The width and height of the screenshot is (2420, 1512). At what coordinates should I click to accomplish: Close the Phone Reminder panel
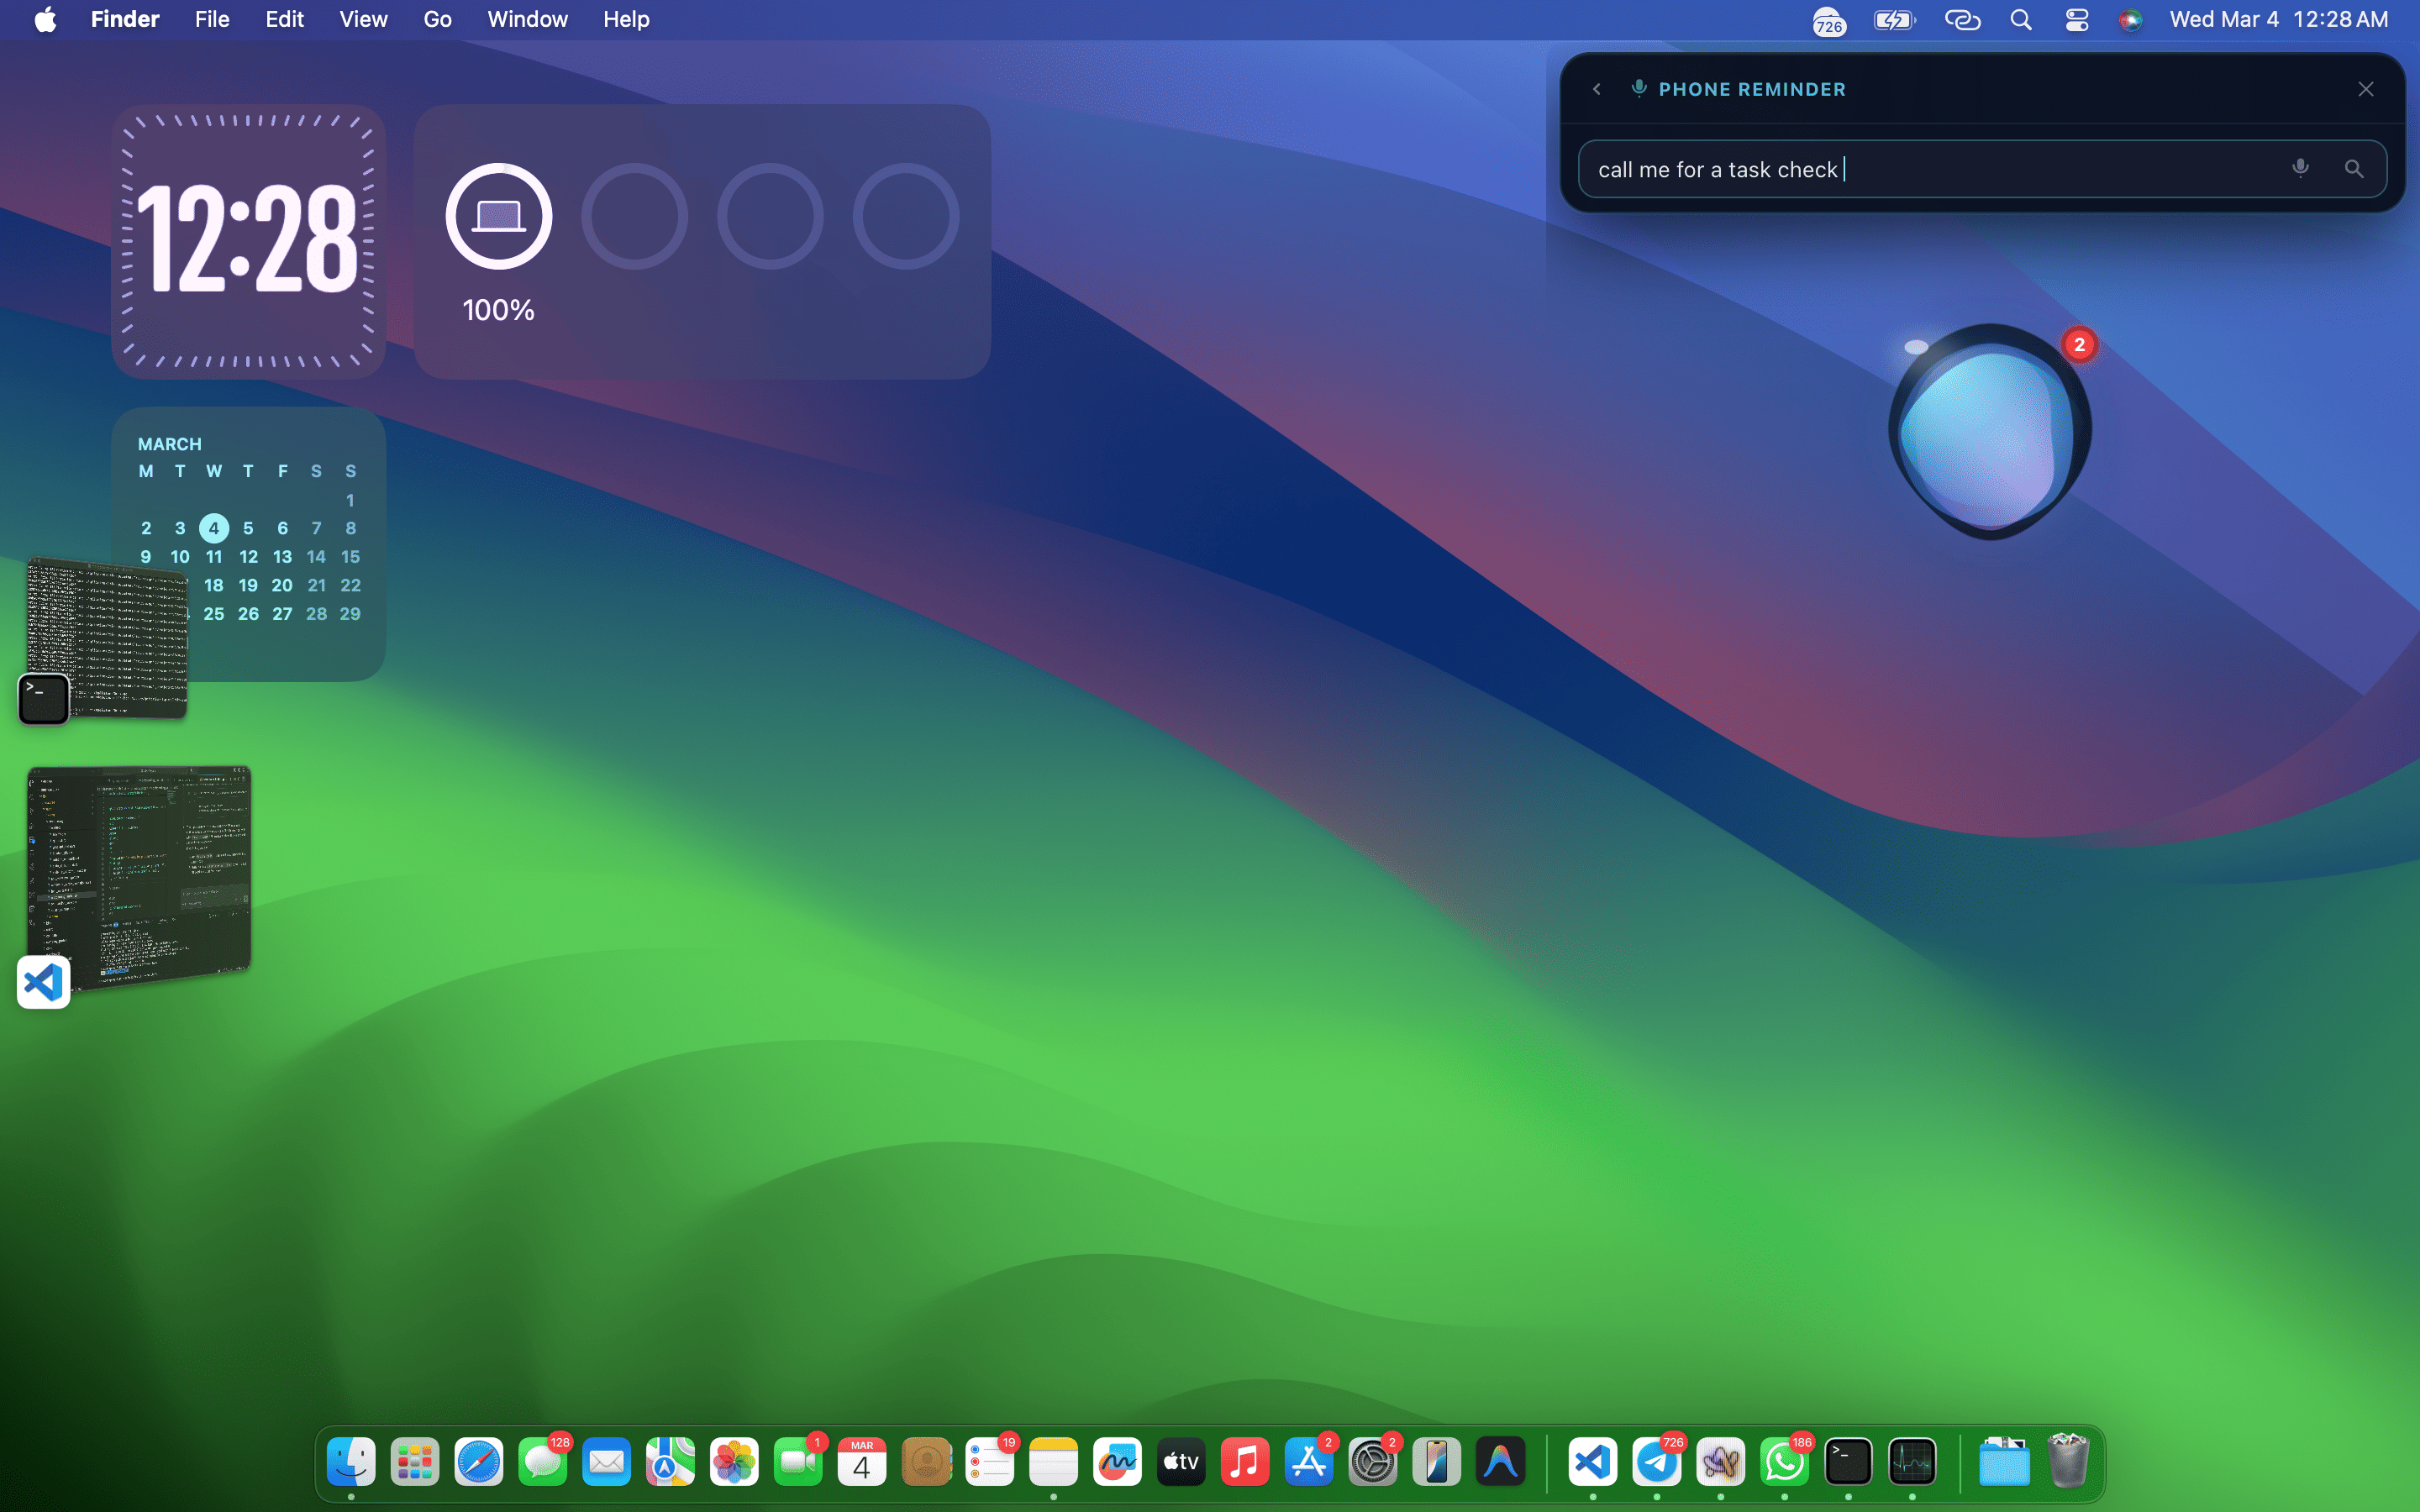click(x=2365, y=89)
